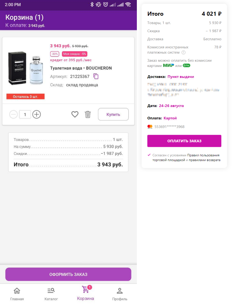Toggle agreement checkmark for marketplace rules
Image resolution: width=238 pixels, height=305 pixels.
click(x=149, y=155)
